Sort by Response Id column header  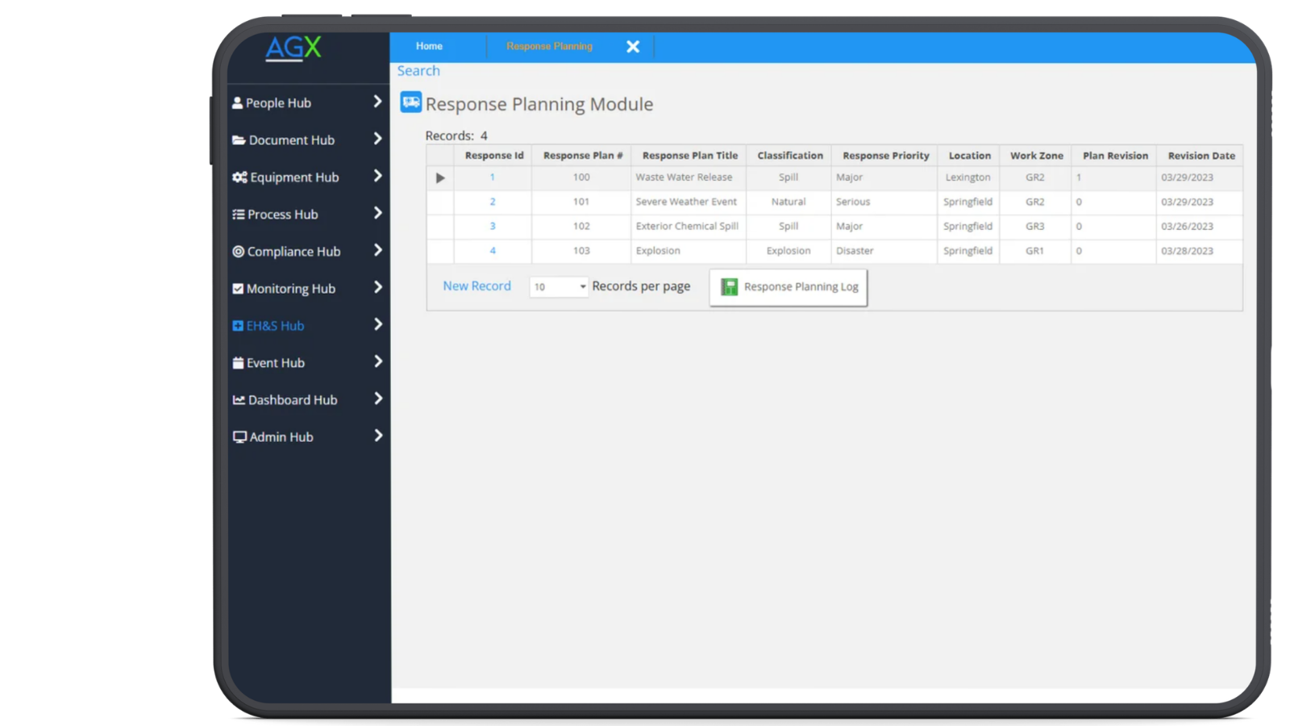coord(493,156)
